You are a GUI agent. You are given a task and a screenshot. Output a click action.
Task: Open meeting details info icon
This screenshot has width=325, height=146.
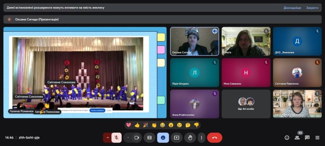point(287,138)
